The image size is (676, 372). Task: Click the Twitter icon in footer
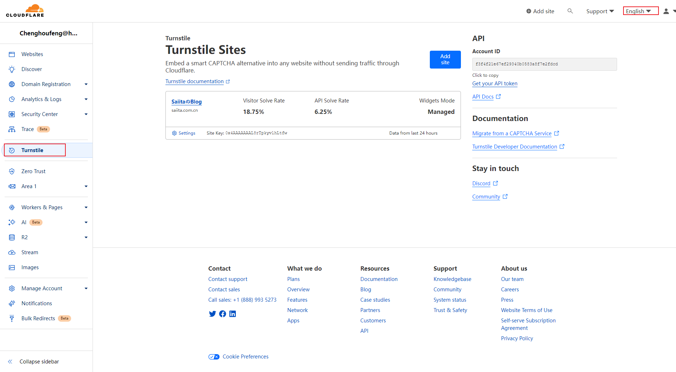pos(212,314)
